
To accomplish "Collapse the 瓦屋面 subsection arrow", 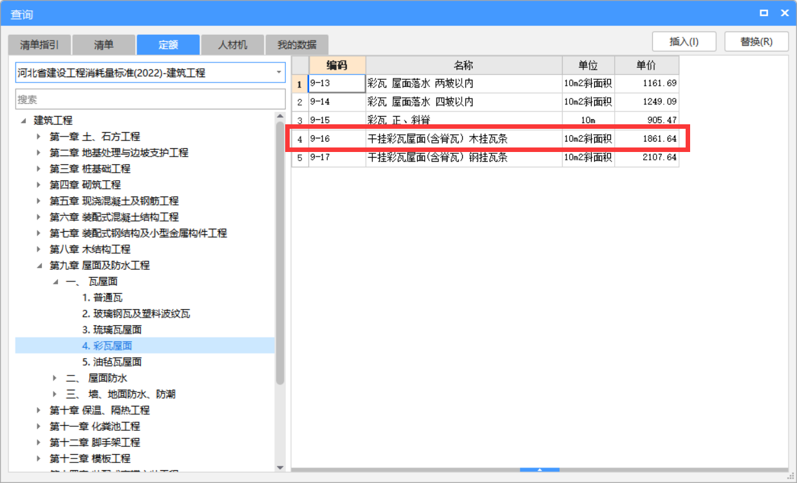I will [55, 281].
